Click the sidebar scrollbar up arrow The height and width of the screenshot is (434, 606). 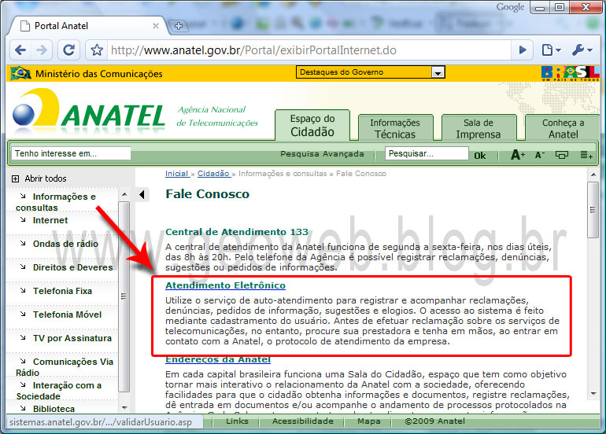tap(124, 194)
